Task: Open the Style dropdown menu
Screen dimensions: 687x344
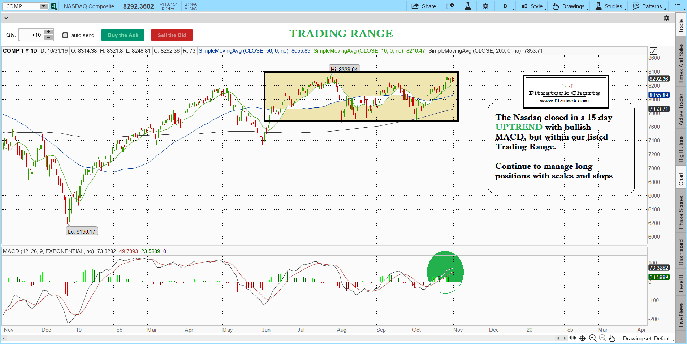Action: click(x=533, y=6)
